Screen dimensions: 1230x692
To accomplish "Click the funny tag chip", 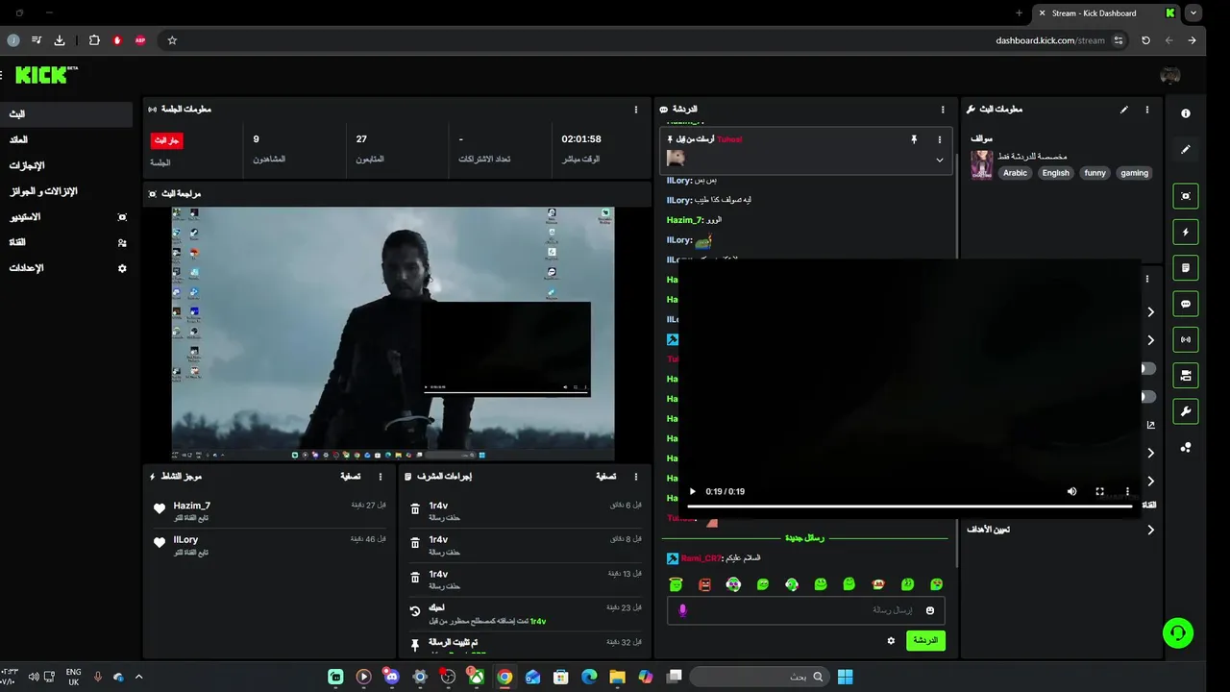I will tap(1095, 173).
